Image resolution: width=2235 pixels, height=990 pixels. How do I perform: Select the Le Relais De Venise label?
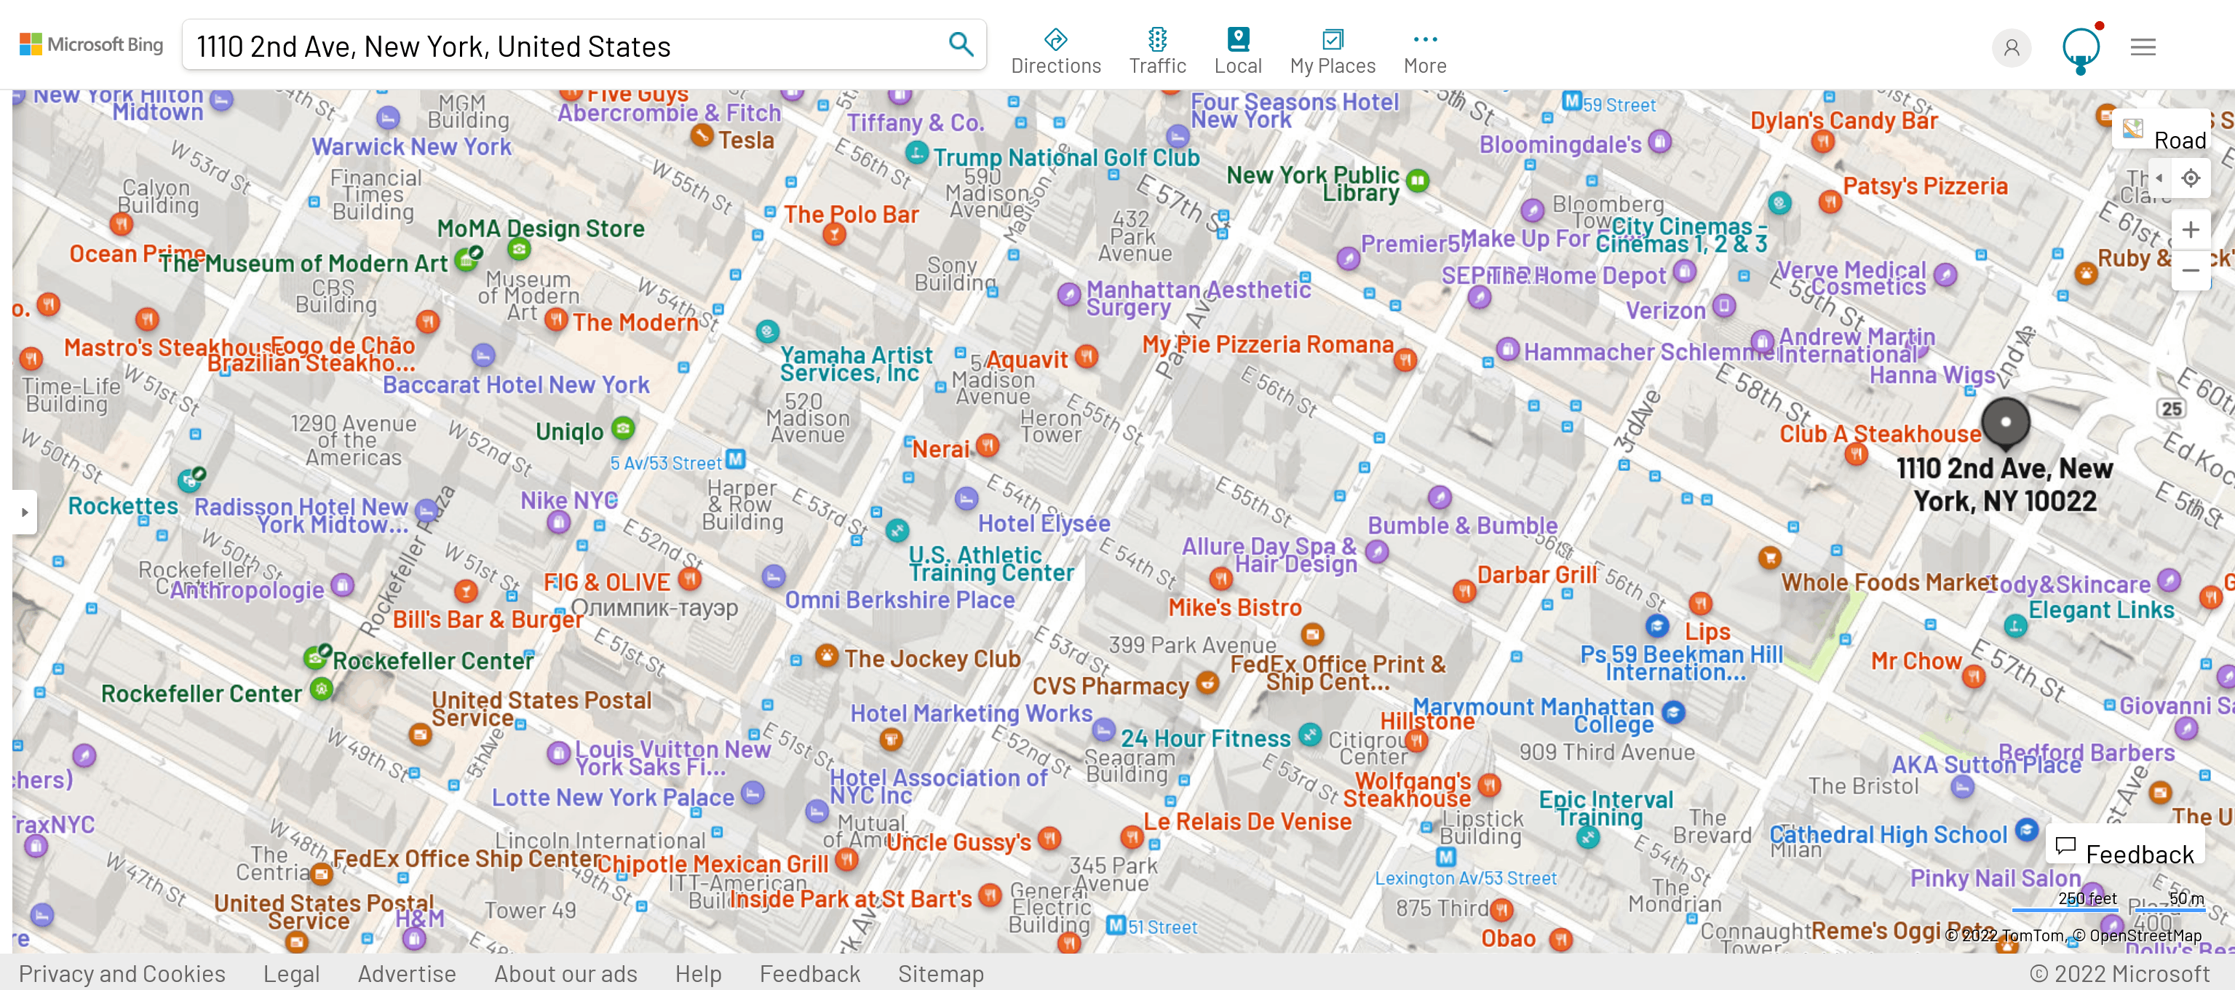[x=1247, y=821]
